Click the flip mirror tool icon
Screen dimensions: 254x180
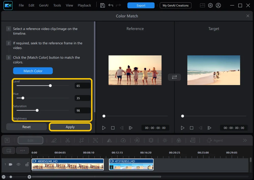[x=109, y=140]
